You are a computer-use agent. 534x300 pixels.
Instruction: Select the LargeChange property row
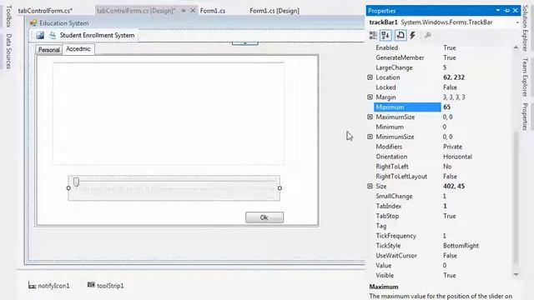pyautogui.click(x=443, y=67)
